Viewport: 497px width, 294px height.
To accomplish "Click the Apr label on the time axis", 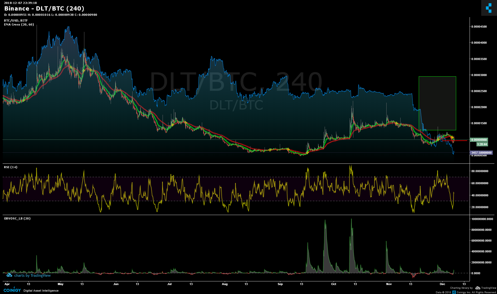I will click(x=7, y=284).
